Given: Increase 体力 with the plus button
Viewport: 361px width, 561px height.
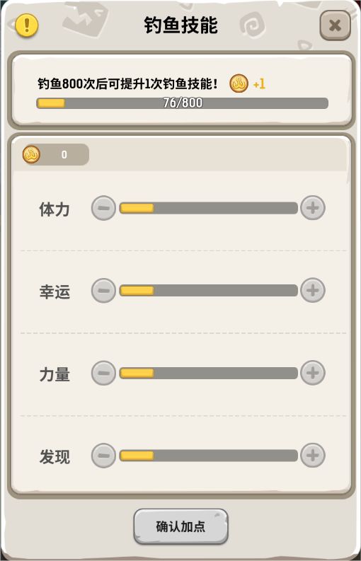Looking at the screenshot, I should click(x=313, y=207).
